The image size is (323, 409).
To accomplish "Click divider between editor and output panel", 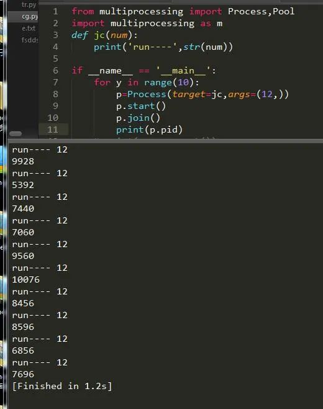I will pos(165,141).
